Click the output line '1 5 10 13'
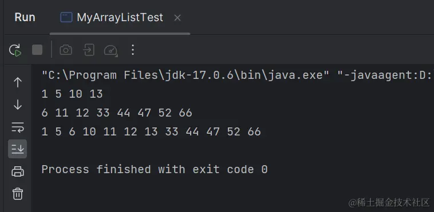 click(72, 94)
